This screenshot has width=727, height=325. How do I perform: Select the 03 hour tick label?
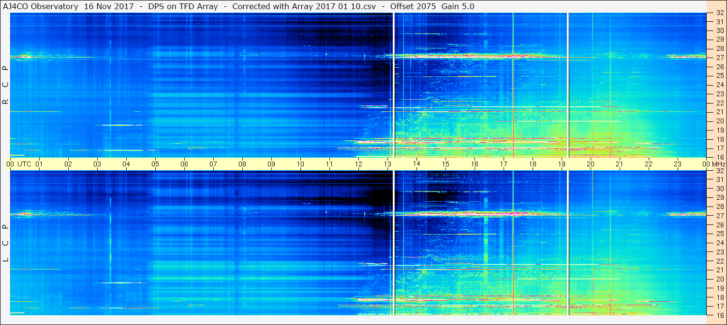pyautogui.click(x=97, y=164)
